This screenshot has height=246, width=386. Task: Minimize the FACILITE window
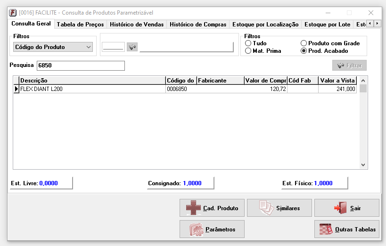tap(328, 13)
